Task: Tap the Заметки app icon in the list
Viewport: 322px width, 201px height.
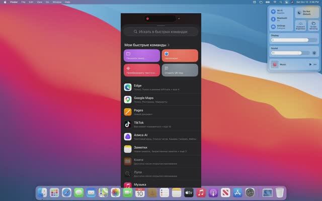Action: (x=127, y=149)
